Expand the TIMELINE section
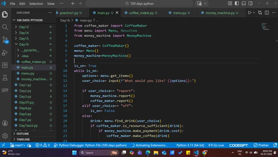 click(34, 139)
